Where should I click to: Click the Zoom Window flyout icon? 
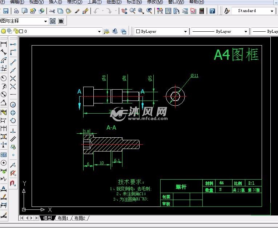click(141, 11)
